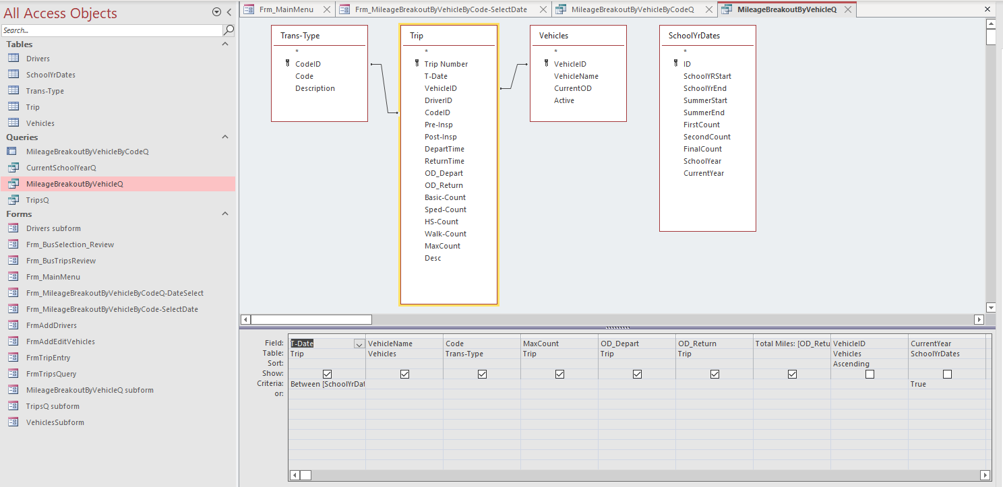Collapse navigation pane with shutter bar arrow
Image resolution: width=1003 pixels, height=487 pixels.
coord(229,12)
